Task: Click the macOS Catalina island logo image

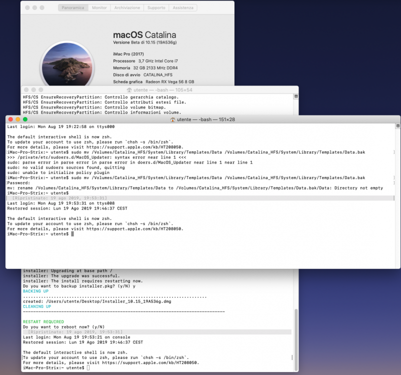Action: coord(67,64)
